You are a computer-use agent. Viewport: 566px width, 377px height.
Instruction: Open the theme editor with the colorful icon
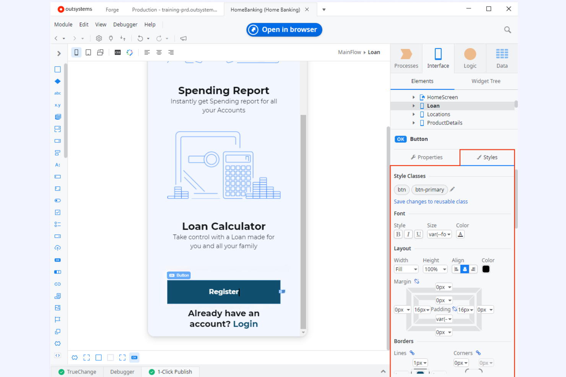tap(130, 52)
